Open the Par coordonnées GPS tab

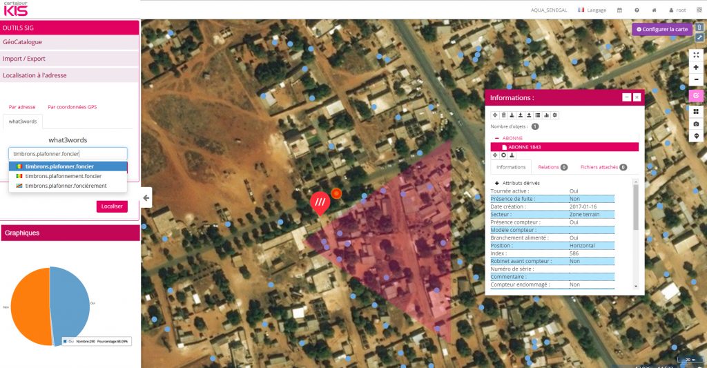[72, 107]
